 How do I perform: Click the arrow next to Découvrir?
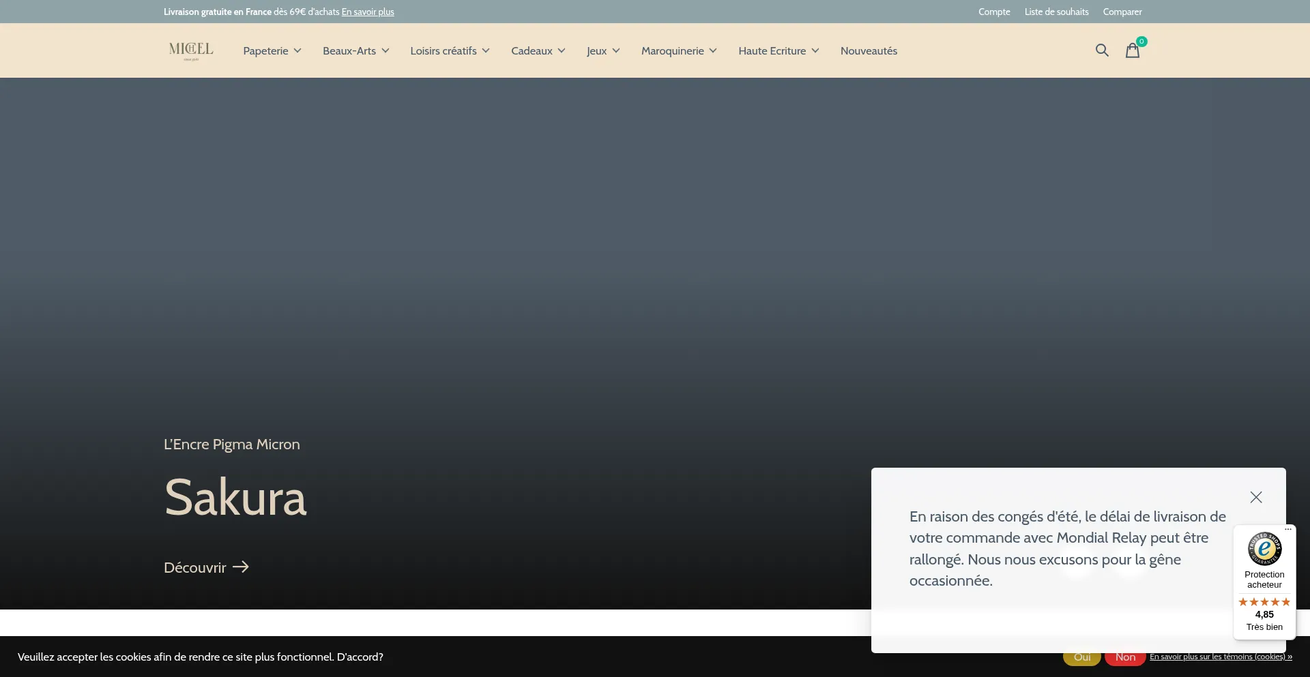[241, 567]
